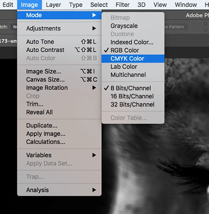
Task: Open Image Size dialog
Action: (44, 72)
